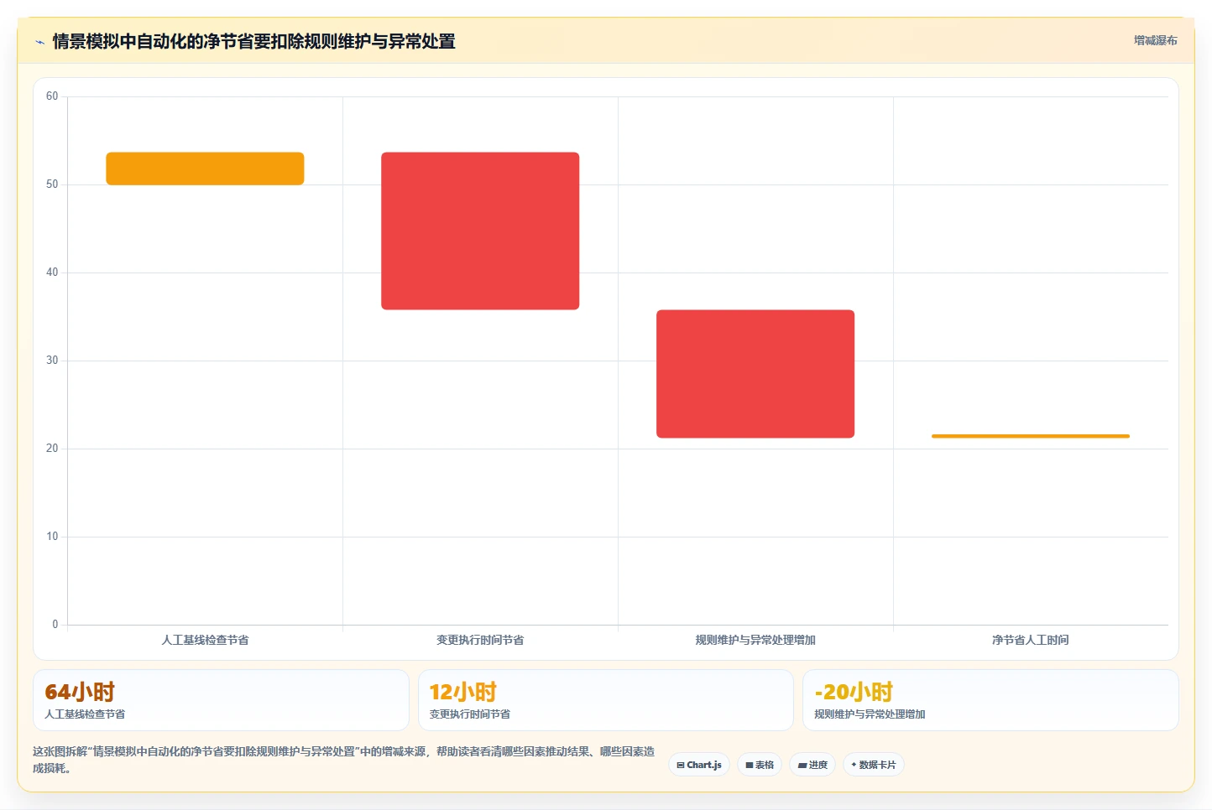Click x-axis label 规则维护与异常处理增加
The image size is (1212, 810).
click(755, 640)
